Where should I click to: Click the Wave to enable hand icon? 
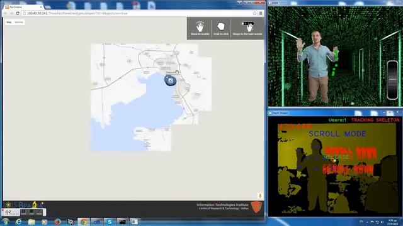[x=200, y=26]
